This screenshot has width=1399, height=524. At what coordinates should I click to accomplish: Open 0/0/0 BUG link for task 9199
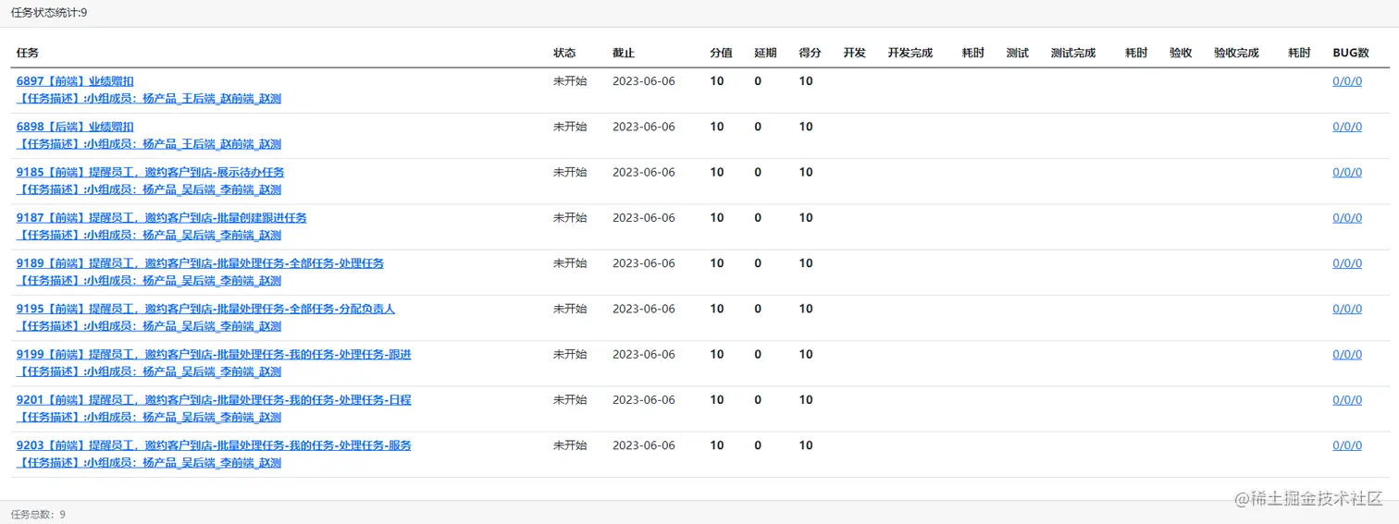coord(1347,355)
